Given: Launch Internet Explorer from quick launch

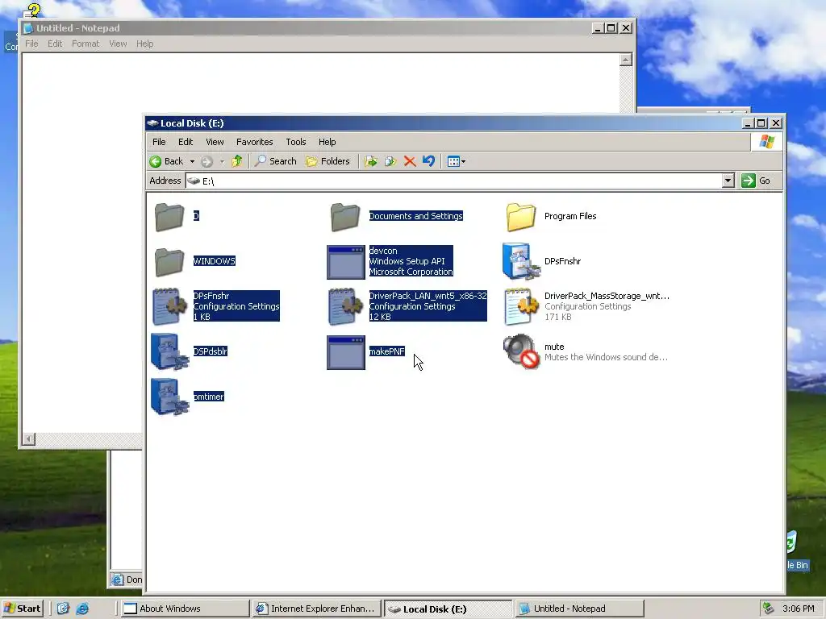Looking at the screenshot, I should click(82, 609).
